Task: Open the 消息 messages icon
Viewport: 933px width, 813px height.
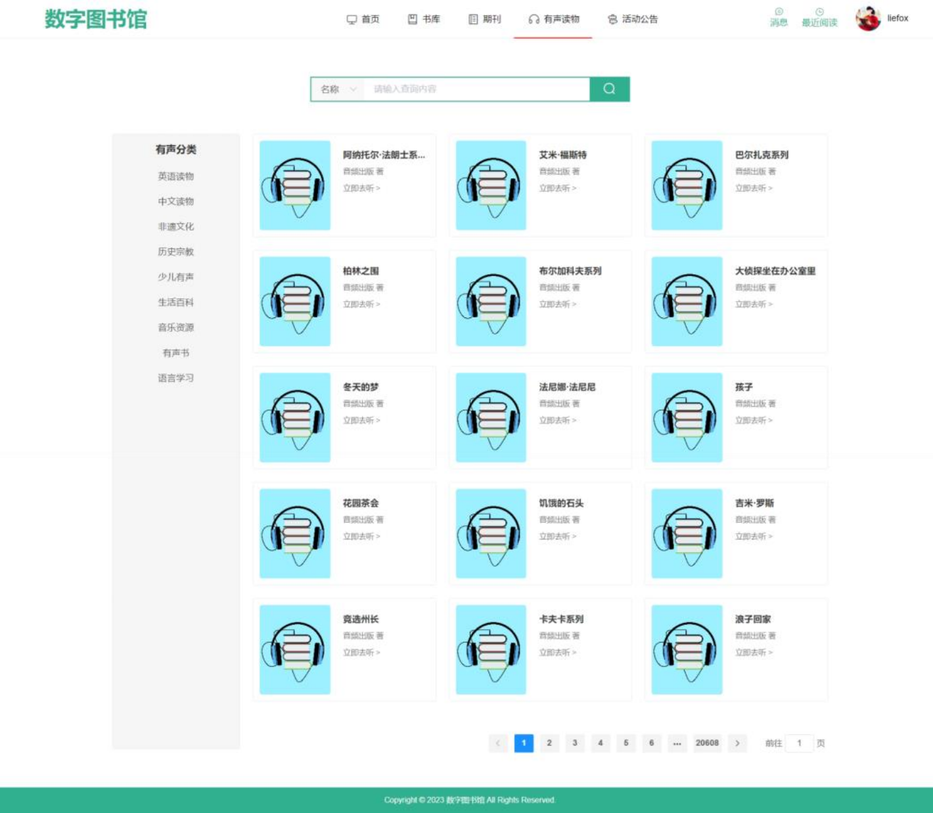Action: (779, 17)
